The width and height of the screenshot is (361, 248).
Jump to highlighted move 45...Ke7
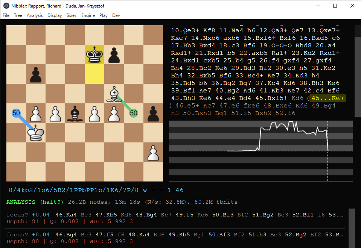(x=327, y=98)
